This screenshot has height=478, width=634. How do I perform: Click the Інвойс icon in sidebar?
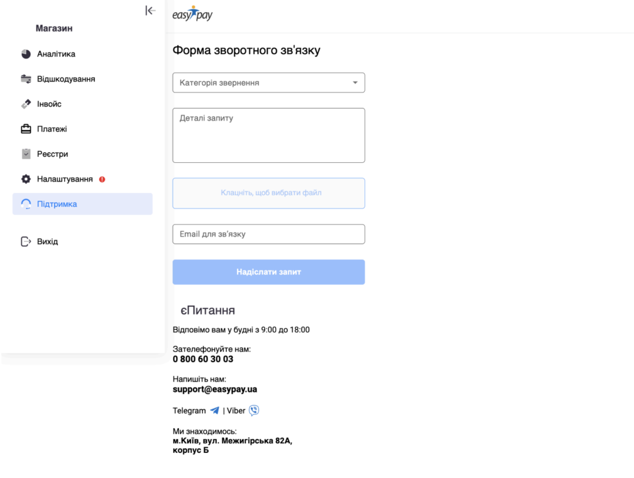coord(26,104)
